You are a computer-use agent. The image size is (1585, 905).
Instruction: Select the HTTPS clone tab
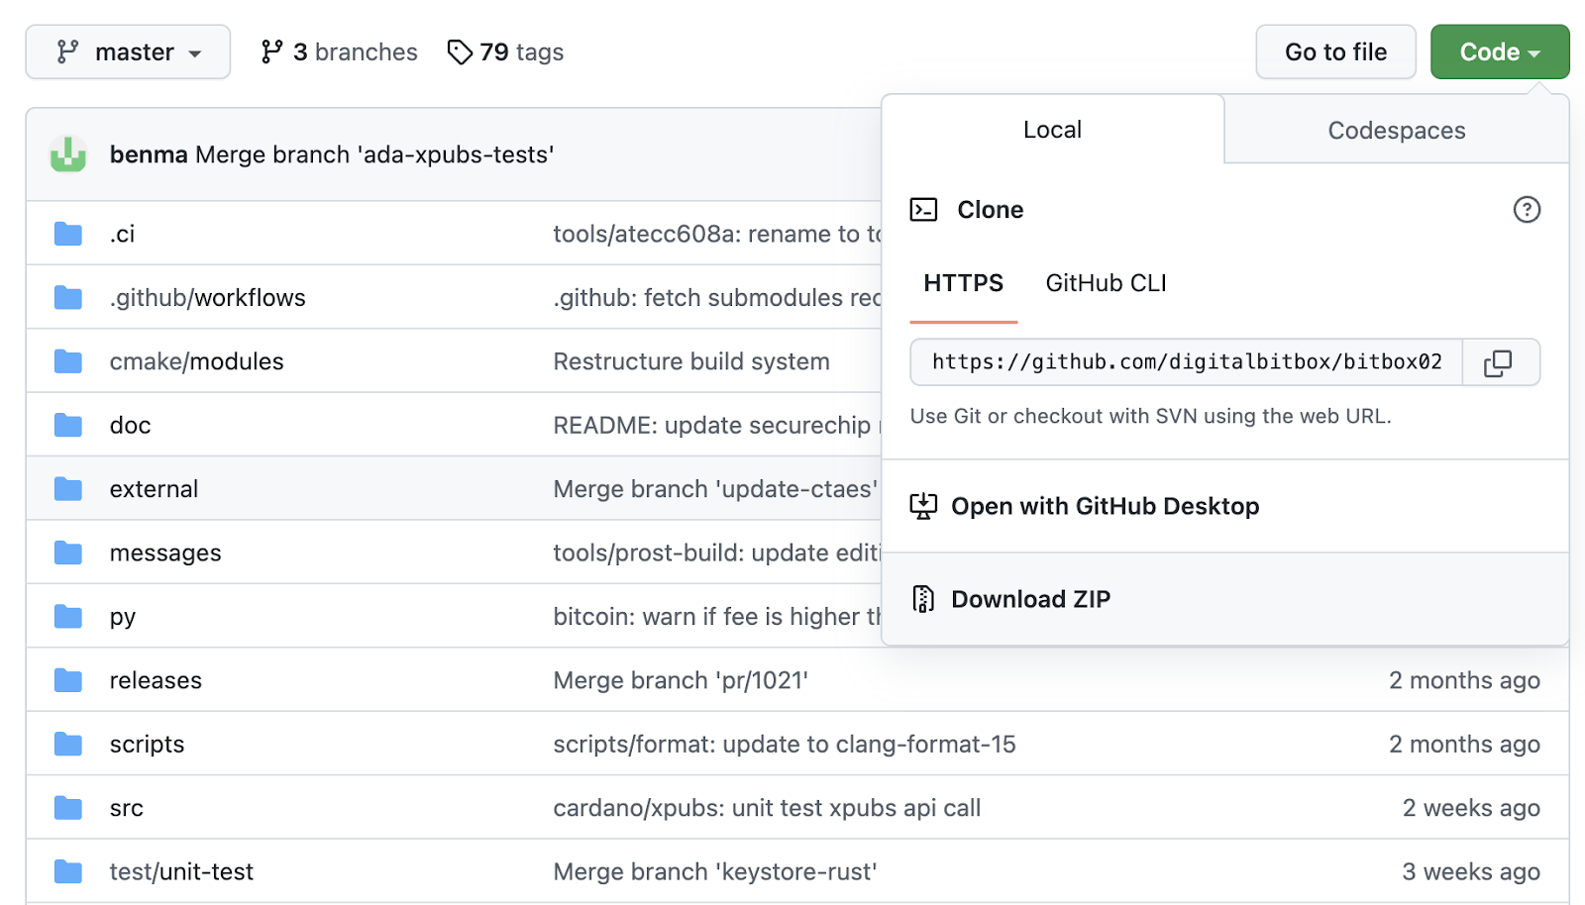(x=963, y=284)
